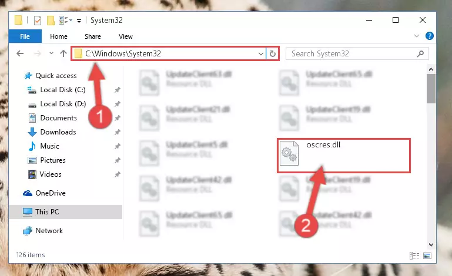Click the Properties quick access toolbar icon
This screenshot has width=452, height=276.
pyautogui.click(x=38, y=20)
